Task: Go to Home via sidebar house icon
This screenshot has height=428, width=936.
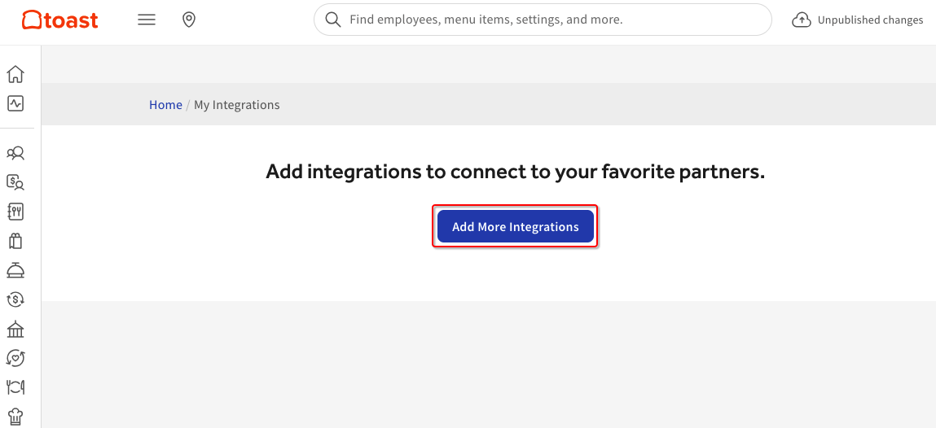Action: click(15, 74)
